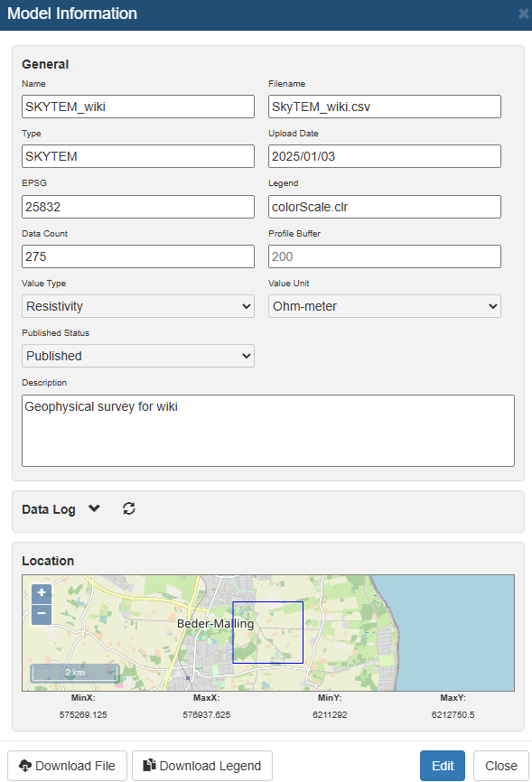Click the Close button in the footer
Screen dimensions: 532x782
coord(501,766)
